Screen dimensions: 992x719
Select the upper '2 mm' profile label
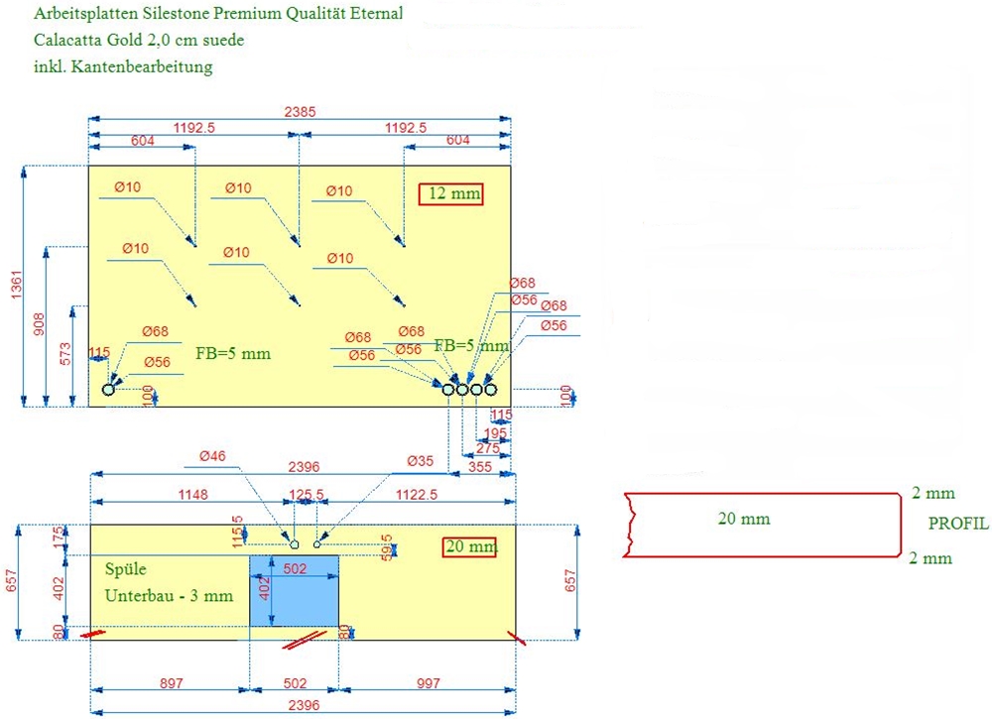click(933, 493)
